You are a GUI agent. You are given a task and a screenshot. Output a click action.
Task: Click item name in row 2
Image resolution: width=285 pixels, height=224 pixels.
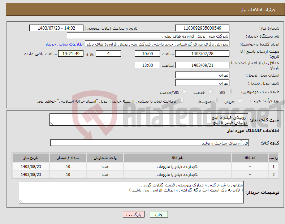tap(177, 175)
